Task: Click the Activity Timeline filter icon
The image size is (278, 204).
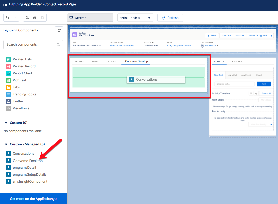Action: click(251, 94)
